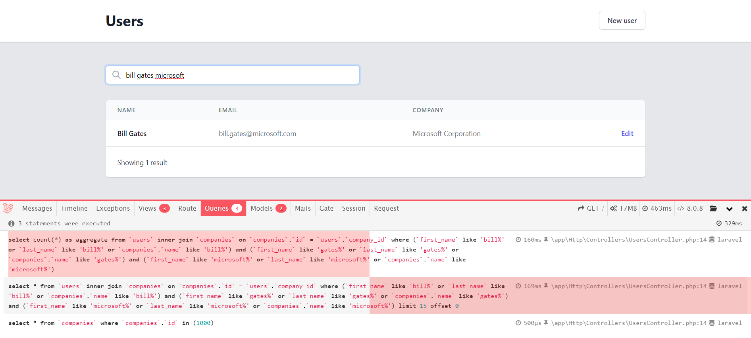This screenshot has width=751, height=338.
Task: Open the Views tab
Action: (154, 208)
